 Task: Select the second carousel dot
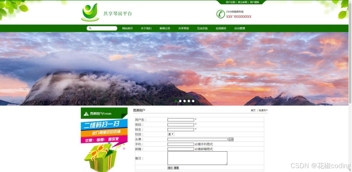[180, 101]
